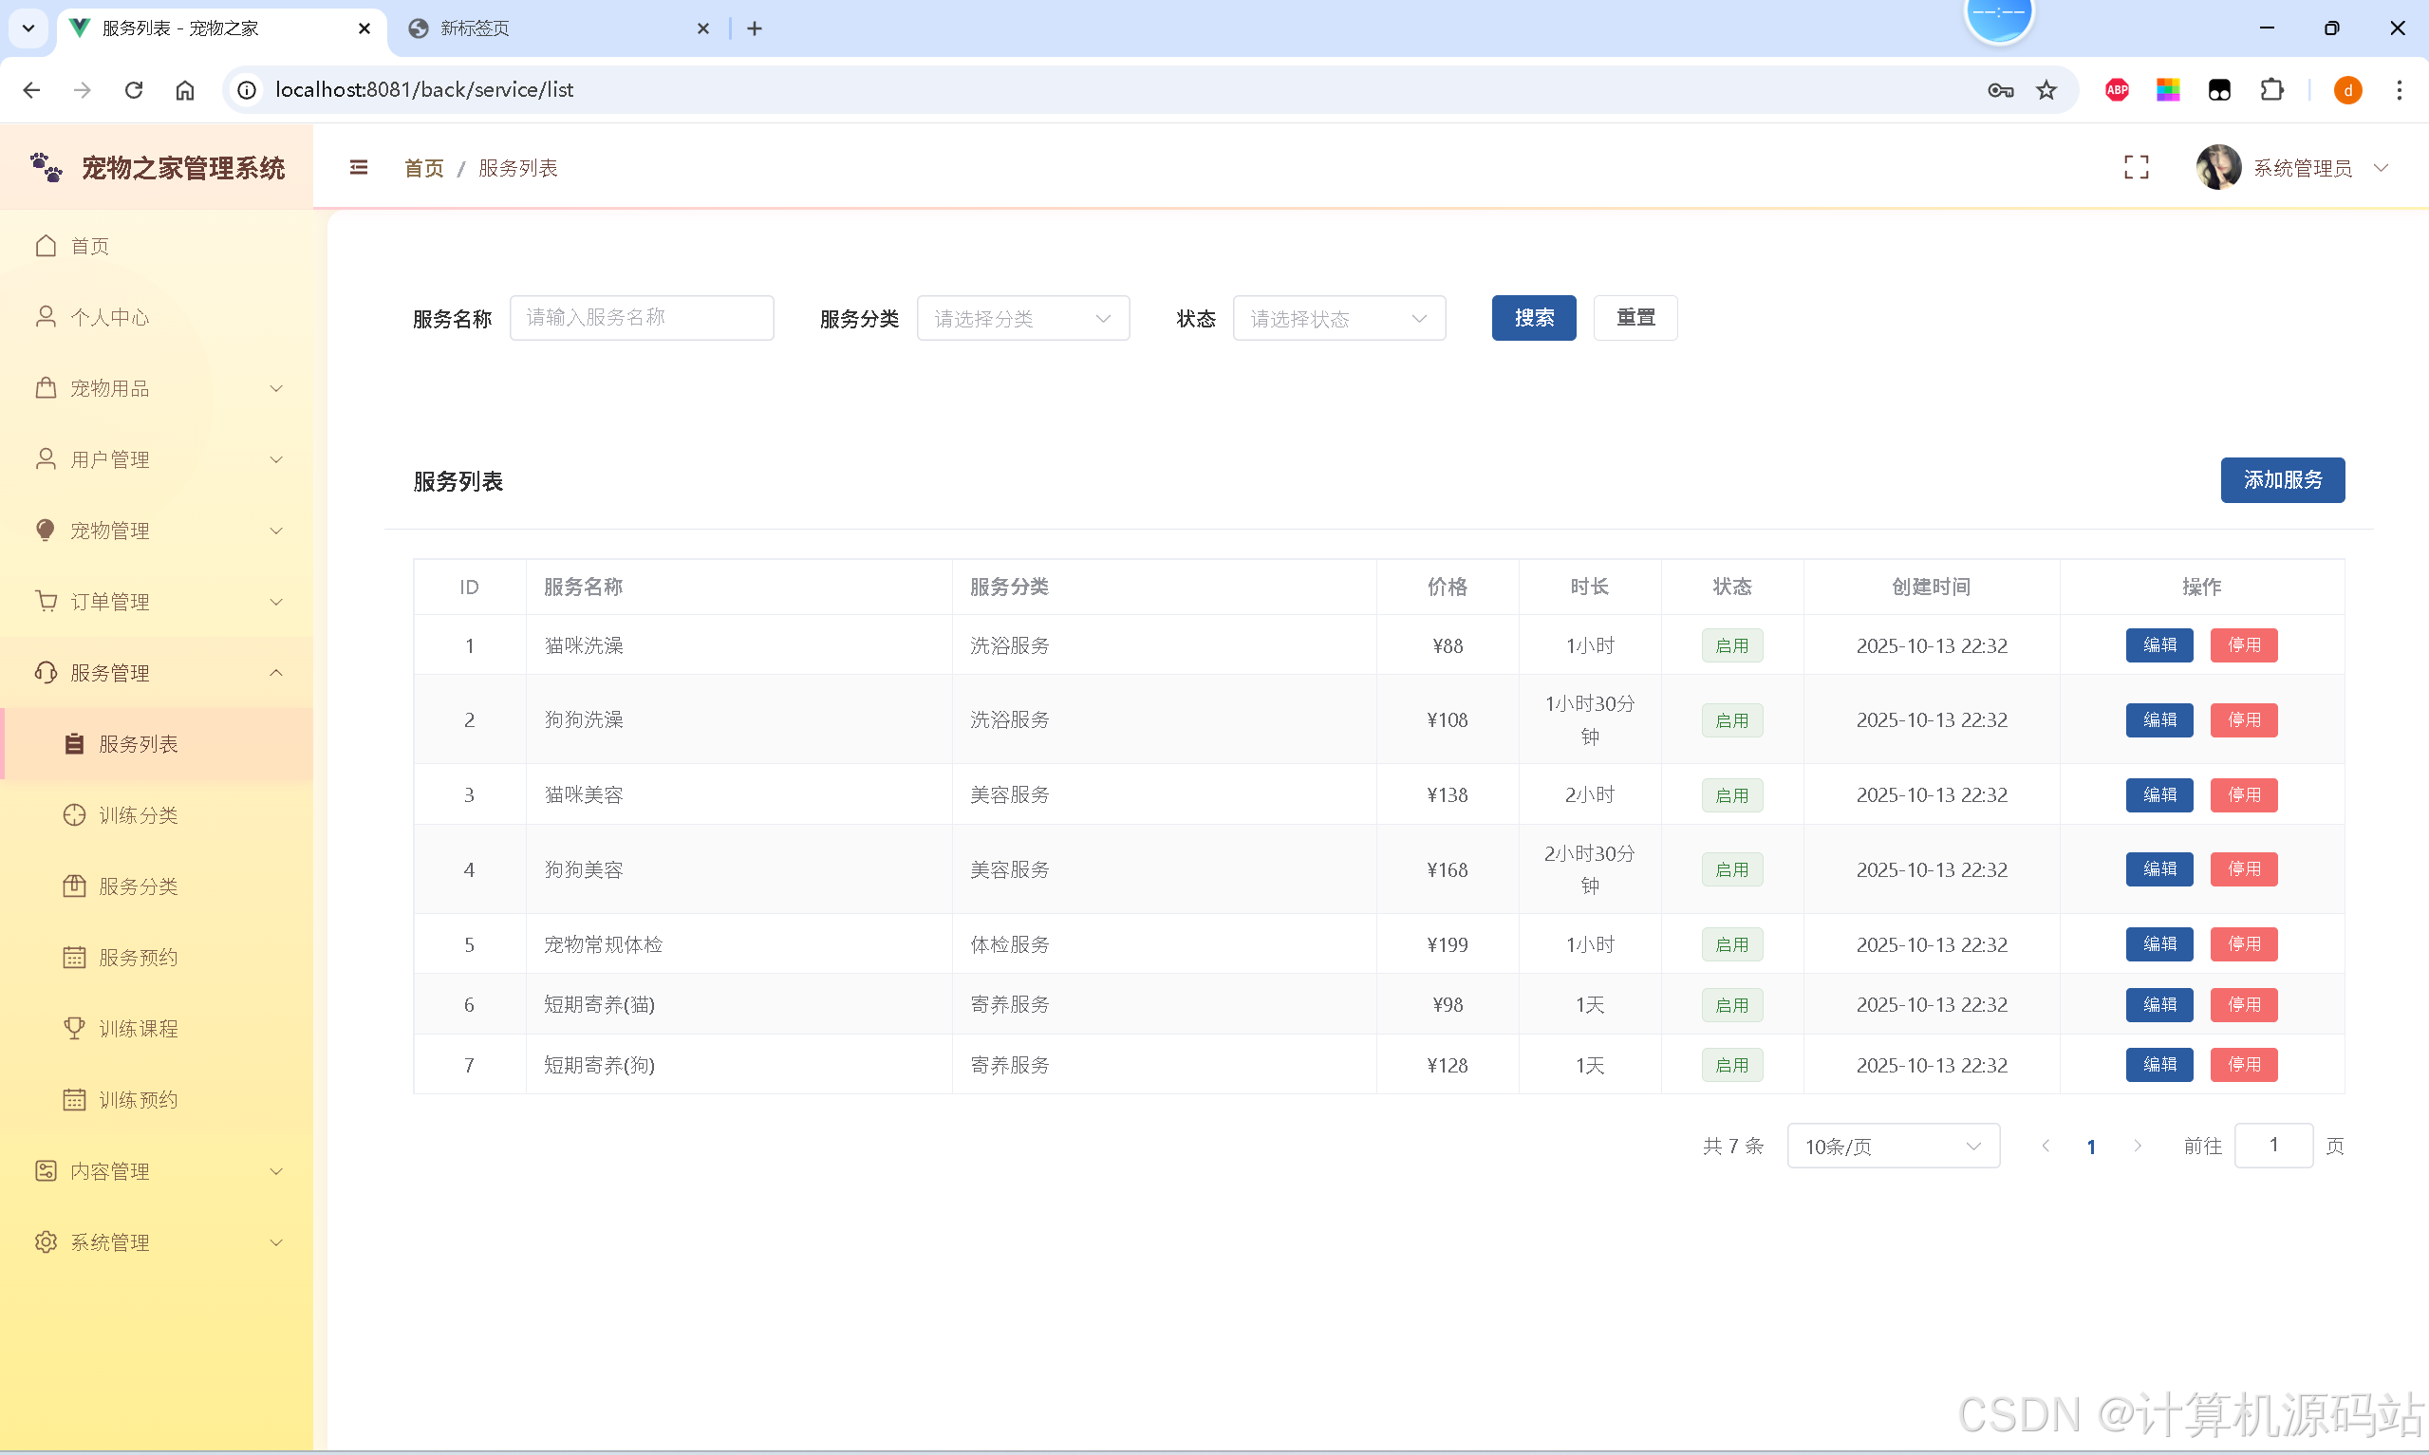Open the 服务分类 filter dropdown
This screenshot has width=2429, height=1455.
(x=1022, y=318)
